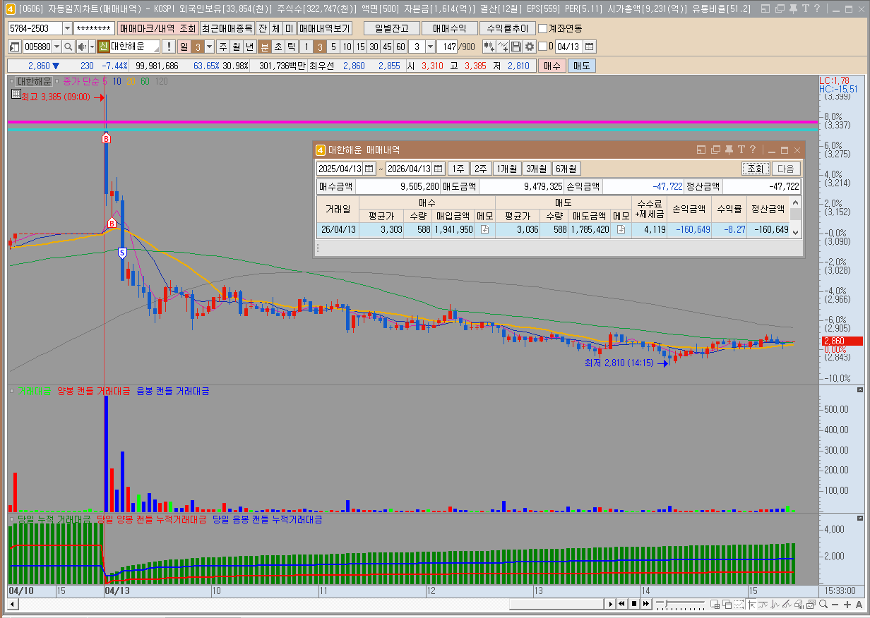The image size is (870, 618).
Task: Open the dropdown arrow next to speaker icon
Action: point(92,47)
